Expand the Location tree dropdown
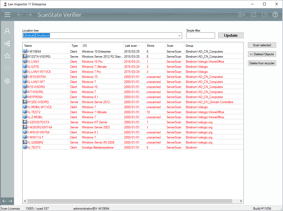283x211 pixels. [179, 36]
